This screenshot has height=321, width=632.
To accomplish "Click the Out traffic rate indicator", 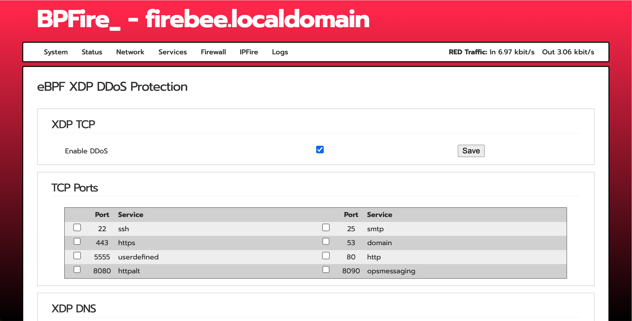I will (568, 52).
